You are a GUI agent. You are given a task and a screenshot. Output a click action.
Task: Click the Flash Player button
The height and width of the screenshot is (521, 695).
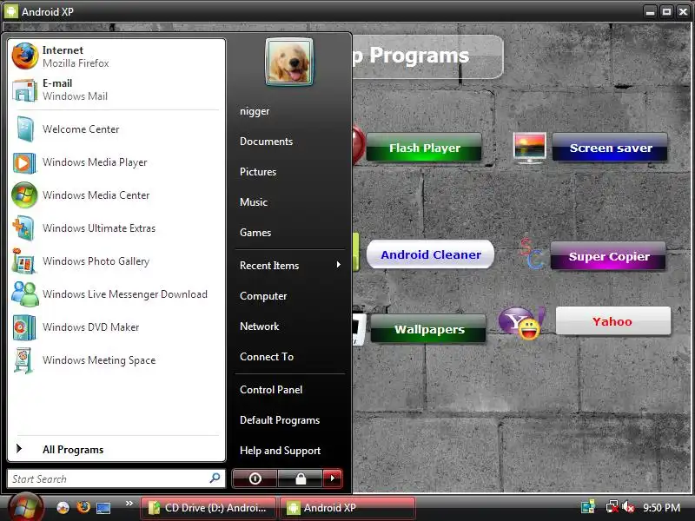click(424, 148)
